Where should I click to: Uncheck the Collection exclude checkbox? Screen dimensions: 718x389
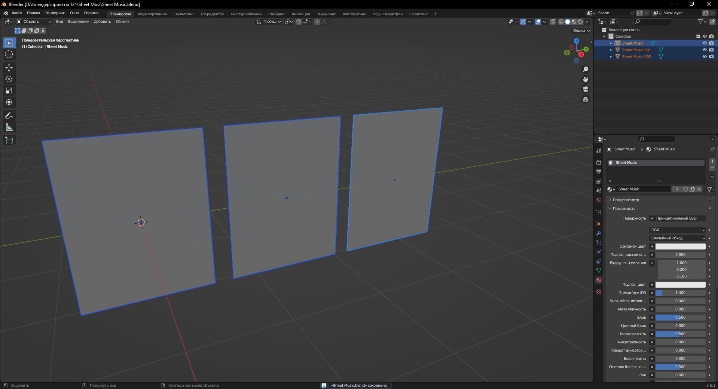pos(698,37)
